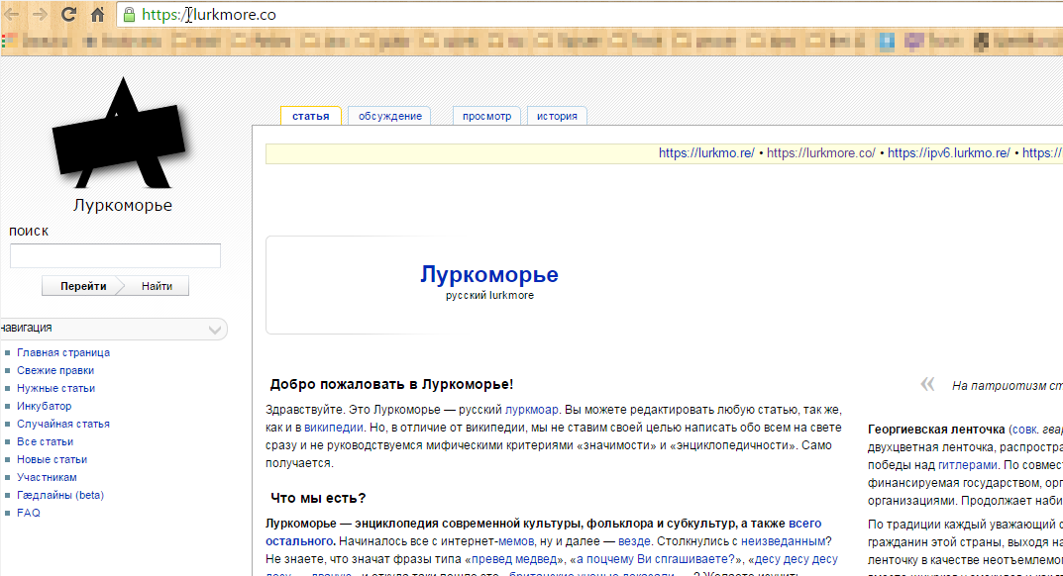Click the Найти button
This screenshot has width=1063, height=576.
click(x=157, y=286)
